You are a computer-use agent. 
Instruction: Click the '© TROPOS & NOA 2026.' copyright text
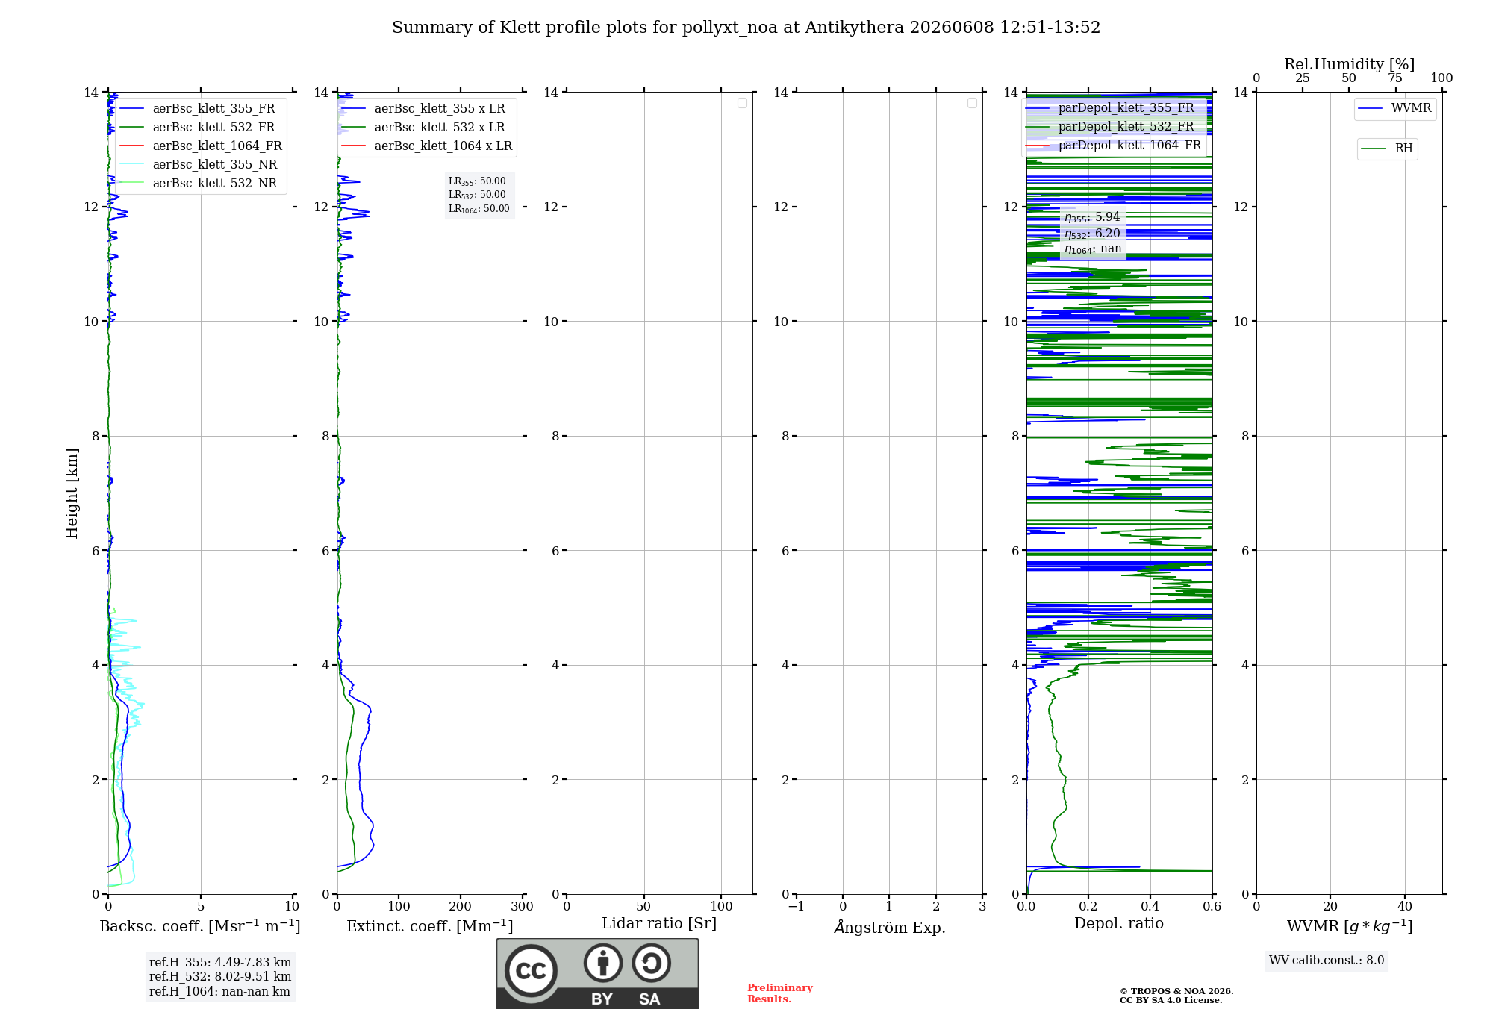tap(1176, 991)
